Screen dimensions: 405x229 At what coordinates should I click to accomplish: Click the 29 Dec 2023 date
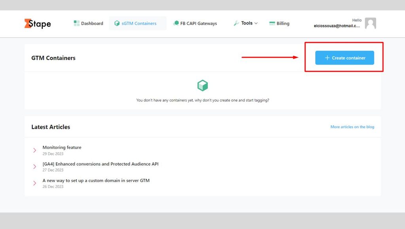[53, 154]
